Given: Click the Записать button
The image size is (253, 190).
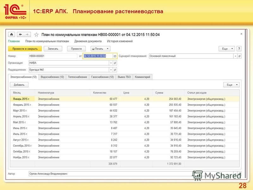Looking at the screenshot, I should (53, 49).
